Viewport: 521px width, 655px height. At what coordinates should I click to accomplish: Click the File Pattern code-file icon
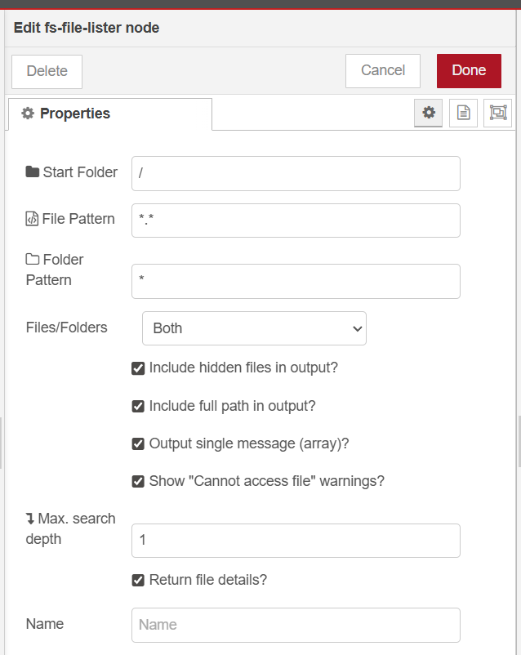click(x=33, y=219)
